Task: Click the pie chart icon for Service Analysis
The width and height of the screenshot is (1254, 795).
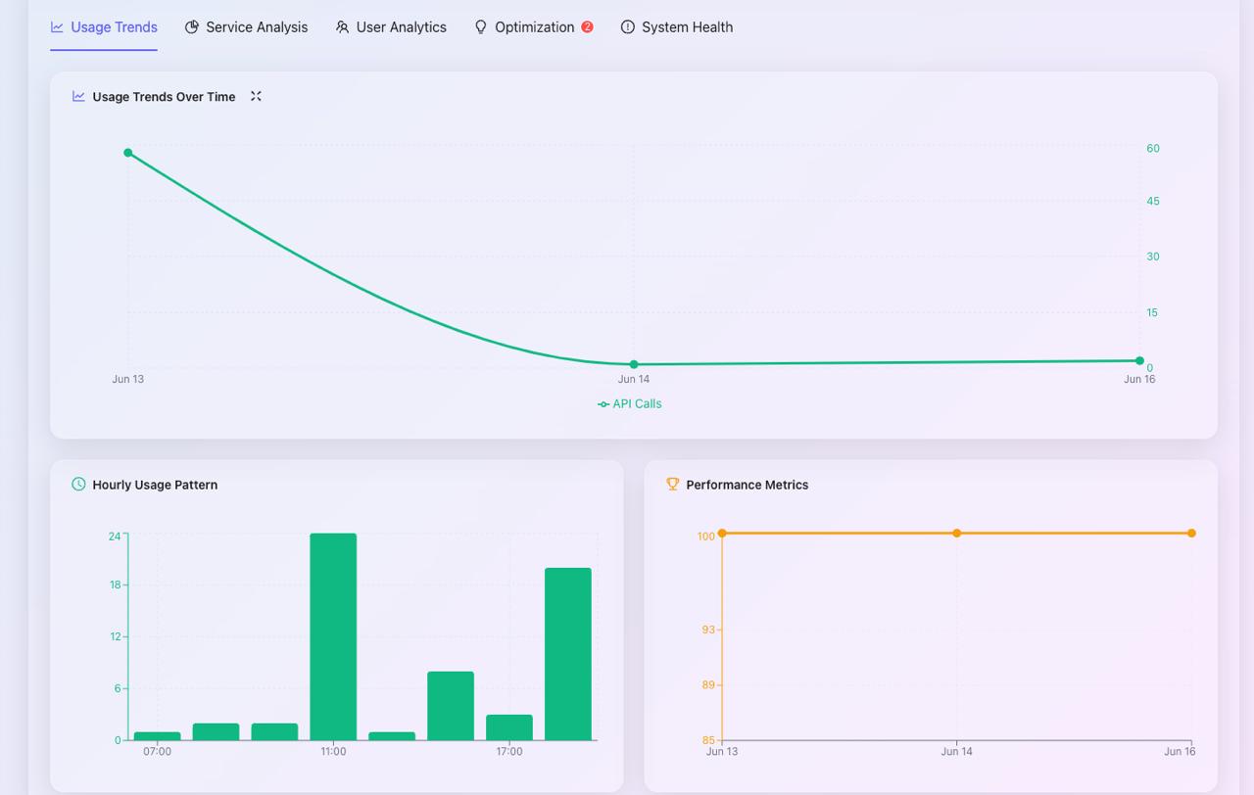Action: point(192,27)
